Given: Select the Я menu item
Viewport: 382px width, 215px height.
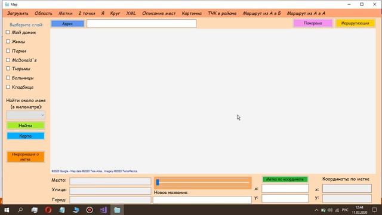Looking at the screenshot, I should pos(103,13).
